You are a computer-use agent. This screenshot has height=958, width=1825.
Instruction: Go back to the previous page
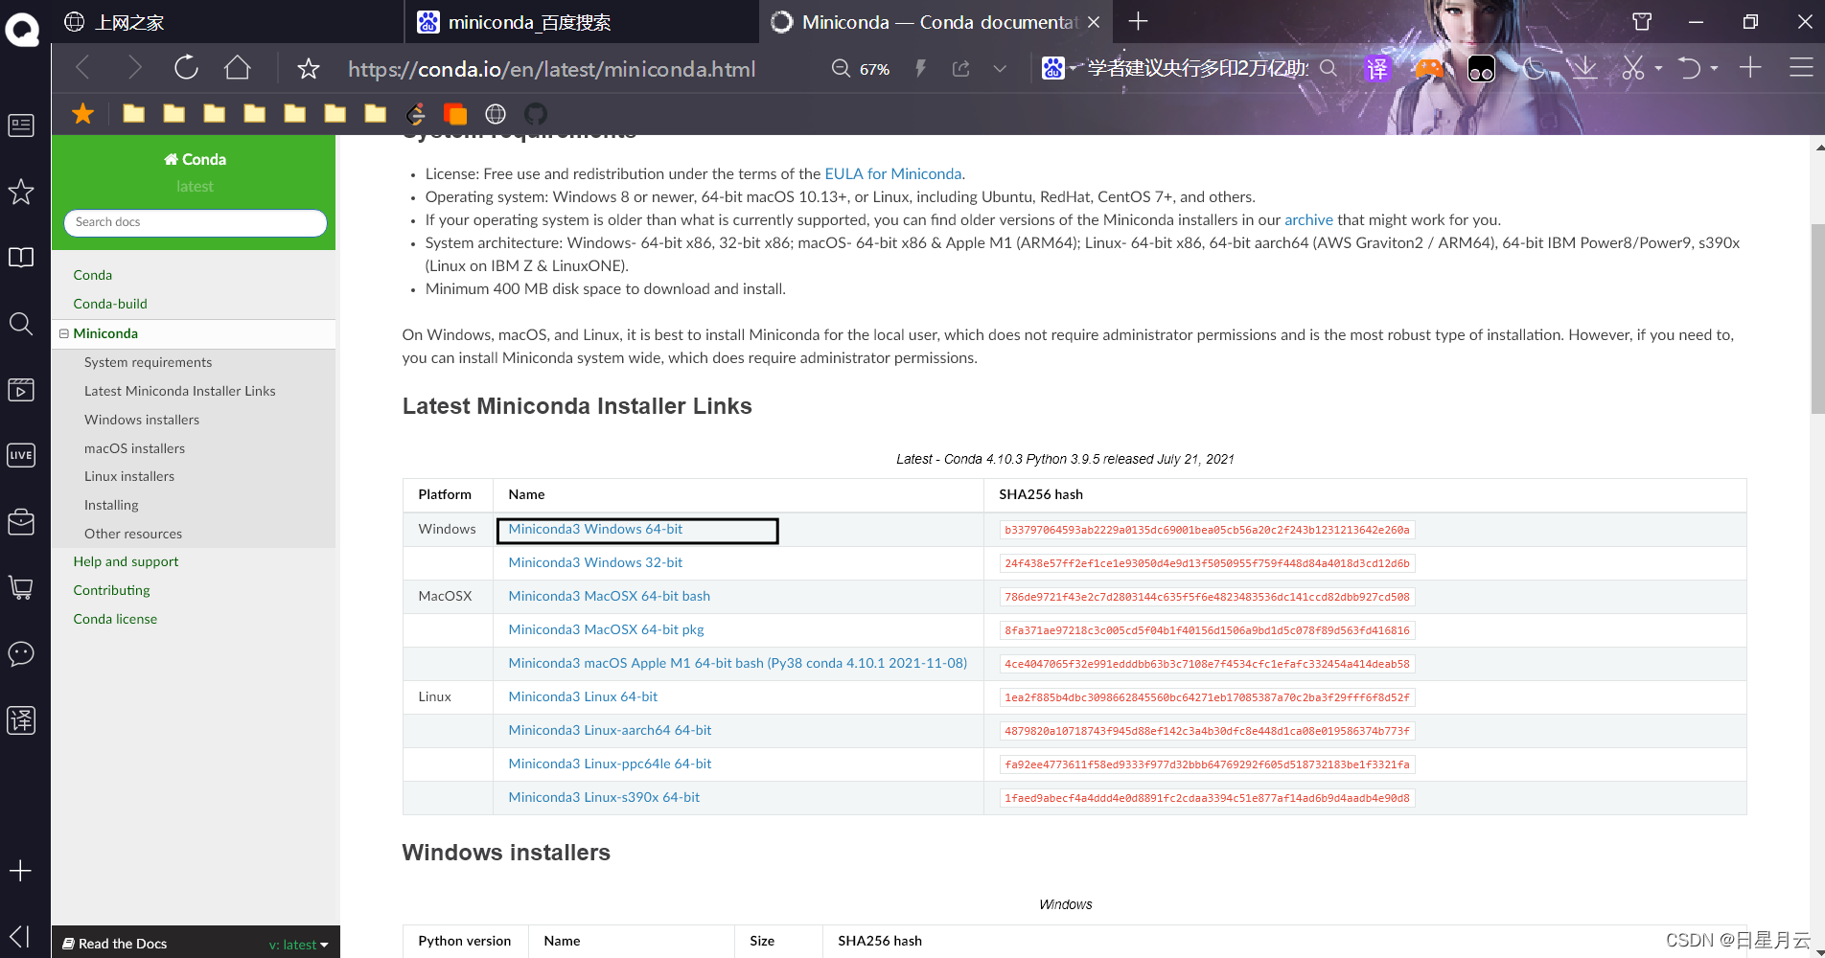(82, 68)
